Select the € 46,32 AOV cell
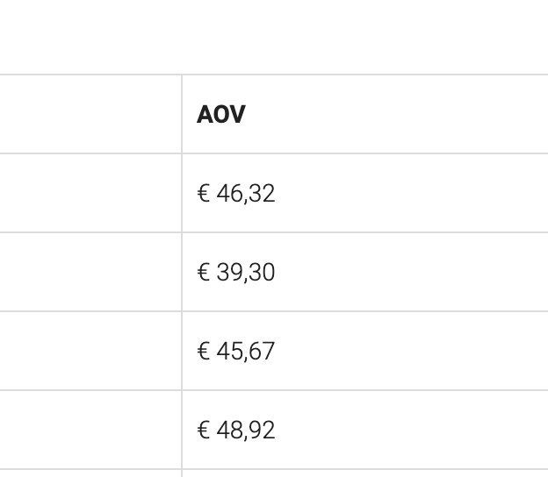 coord(236,193)
